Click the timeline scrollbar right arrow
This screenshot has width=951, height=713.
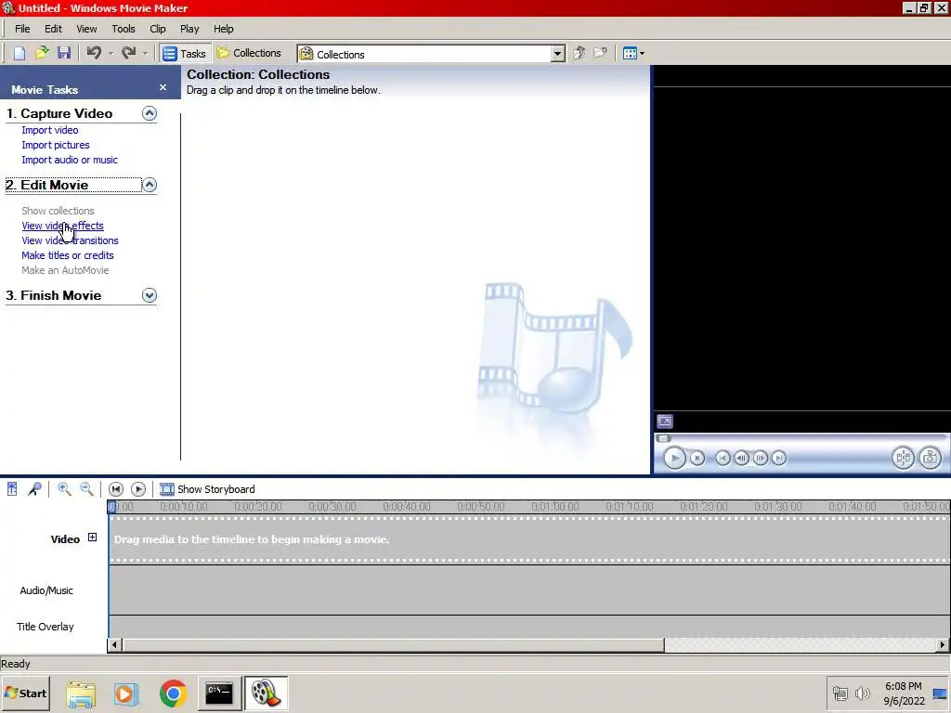[x=943, y=644]
